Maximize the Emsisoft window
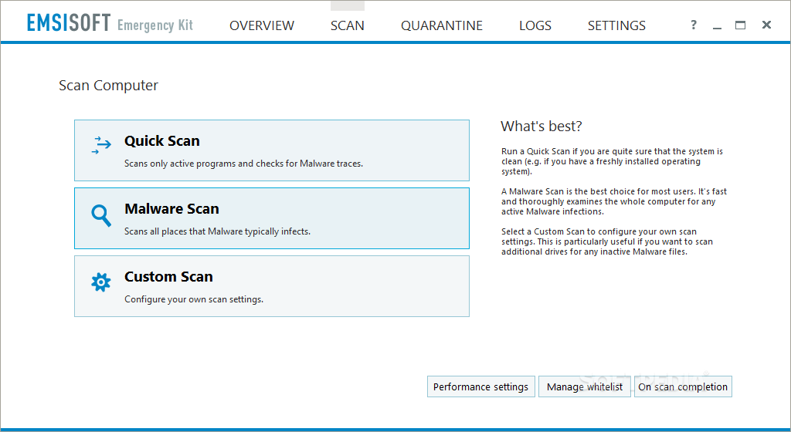 (x=740, y=25)
